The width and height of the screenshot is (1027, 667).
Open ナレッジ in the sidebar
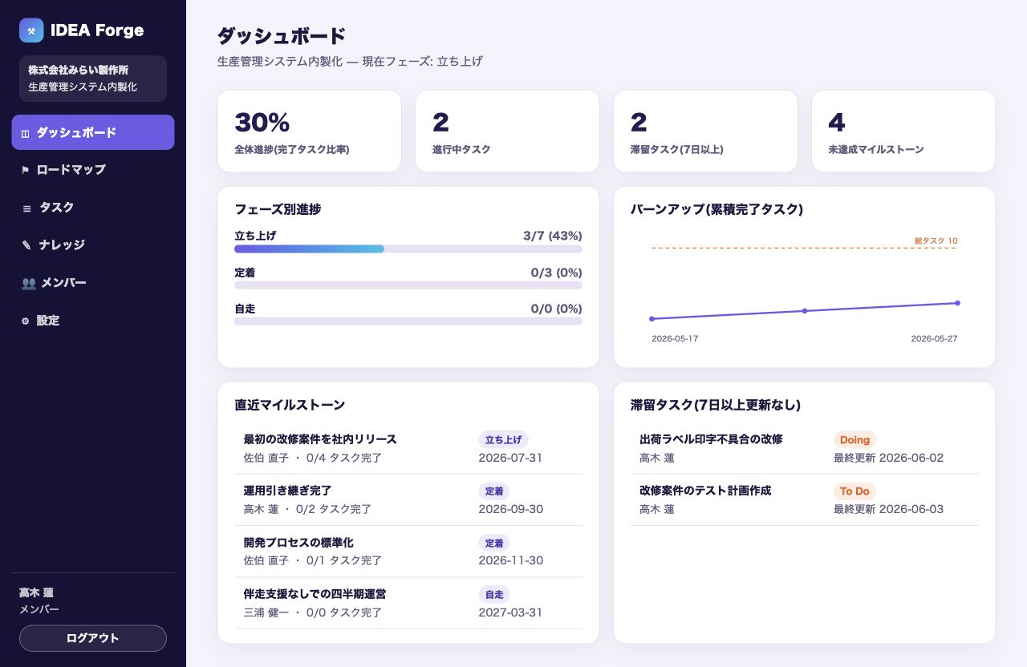tap(93, 245)
